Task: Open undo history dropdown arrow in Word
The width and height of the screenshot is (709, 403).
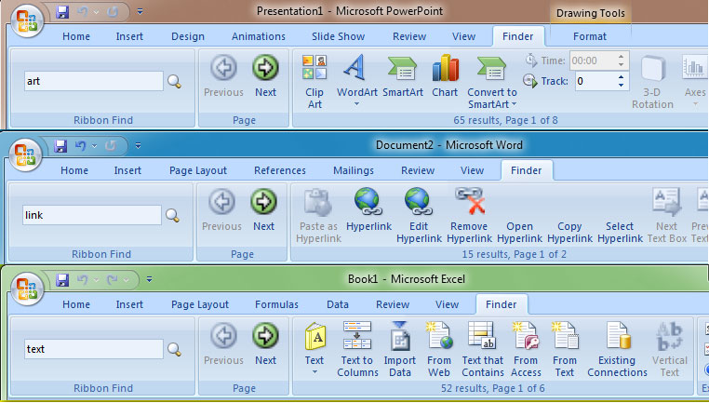Action: (x=95, y=145)
